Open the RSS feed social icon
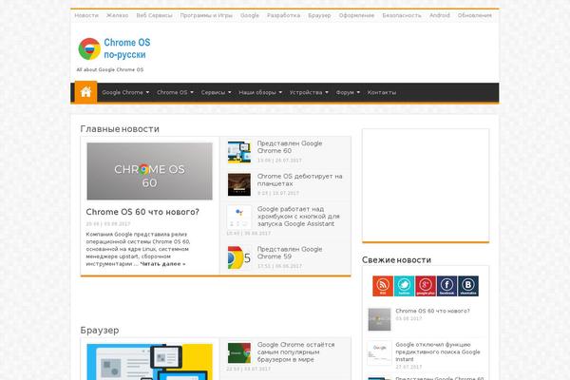The width and height of the screenshot is (570, 380). 383,286
